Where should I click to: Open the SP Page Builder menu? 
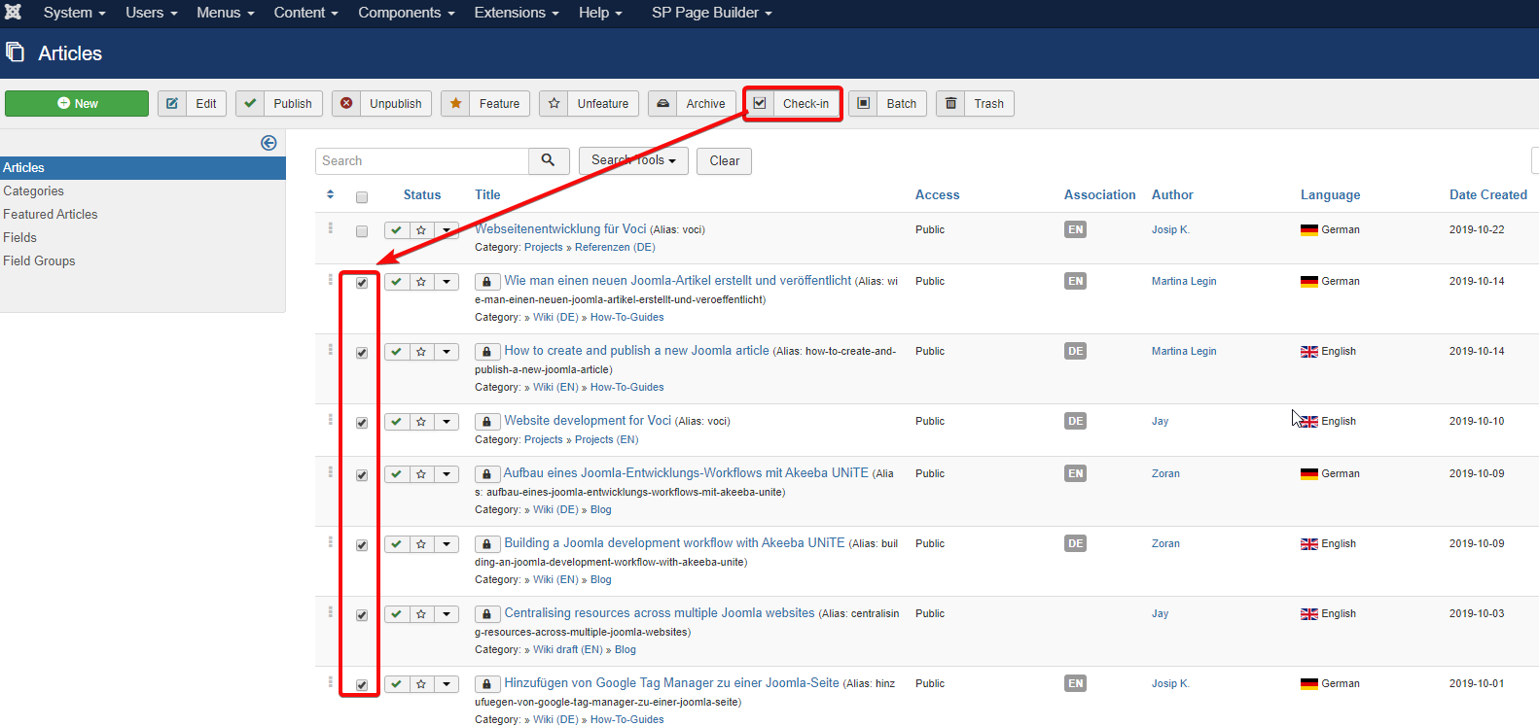711,13
